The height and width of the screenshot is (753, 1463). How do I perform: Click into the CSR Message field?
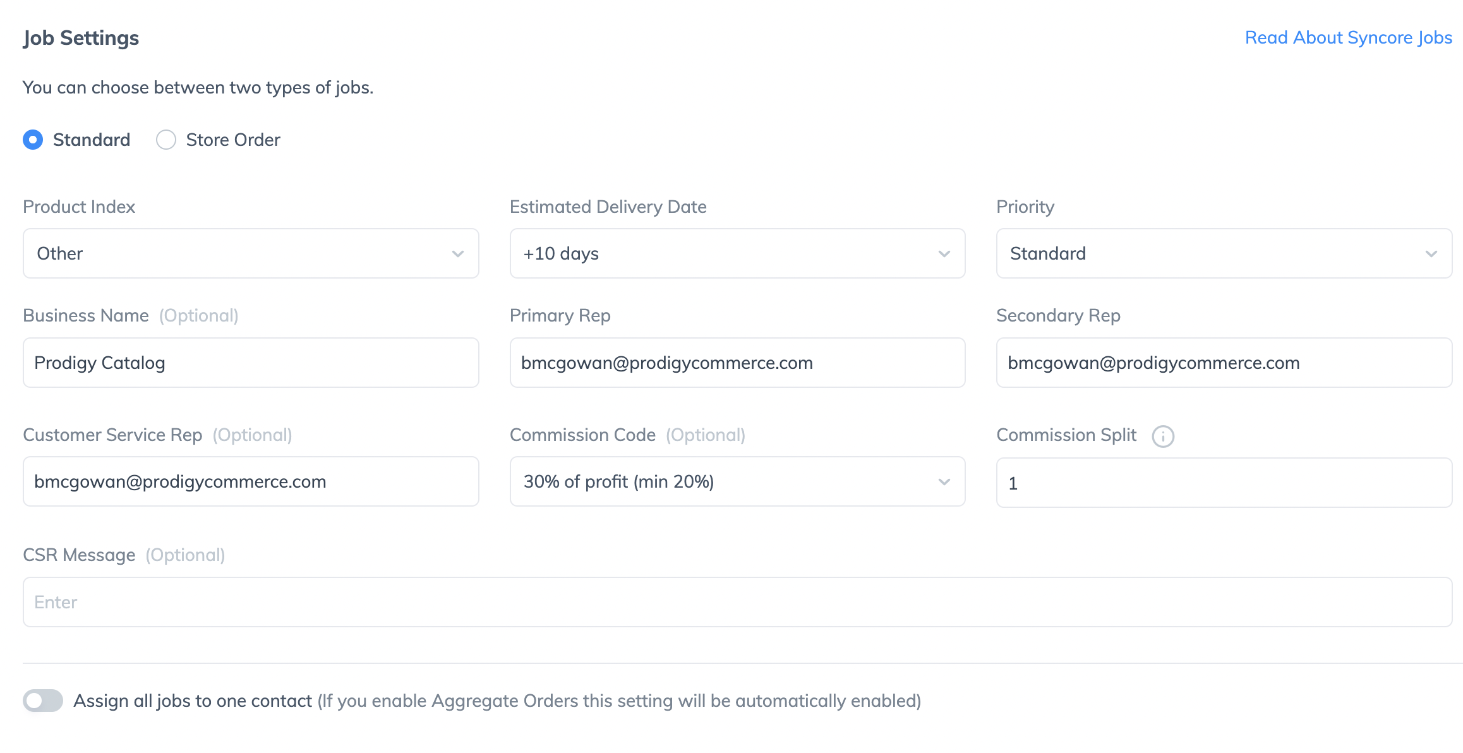[x=737, y=602]
